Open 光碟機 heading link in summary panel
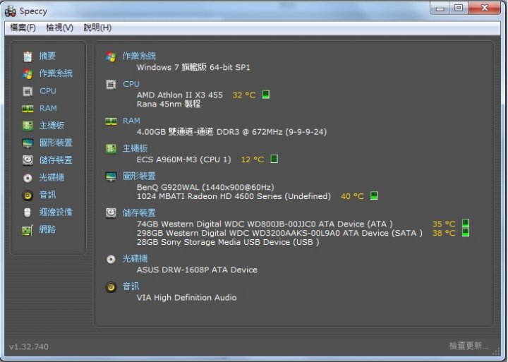This screenshot has width=508, height=362. (x=135, y=258)
